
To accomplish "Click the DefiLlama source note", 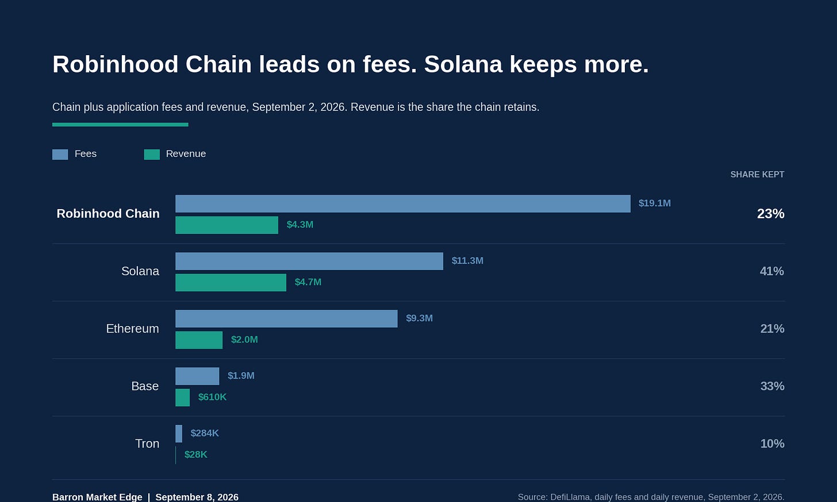I will pyautogui.click(x=651, y=497).
